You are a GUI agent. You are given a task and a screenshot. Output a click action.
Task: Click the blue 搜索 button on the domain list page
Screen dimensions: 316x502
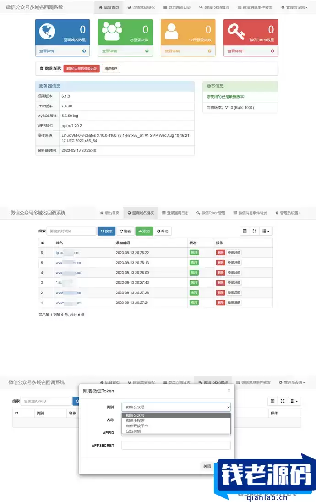tap(107, 231)
